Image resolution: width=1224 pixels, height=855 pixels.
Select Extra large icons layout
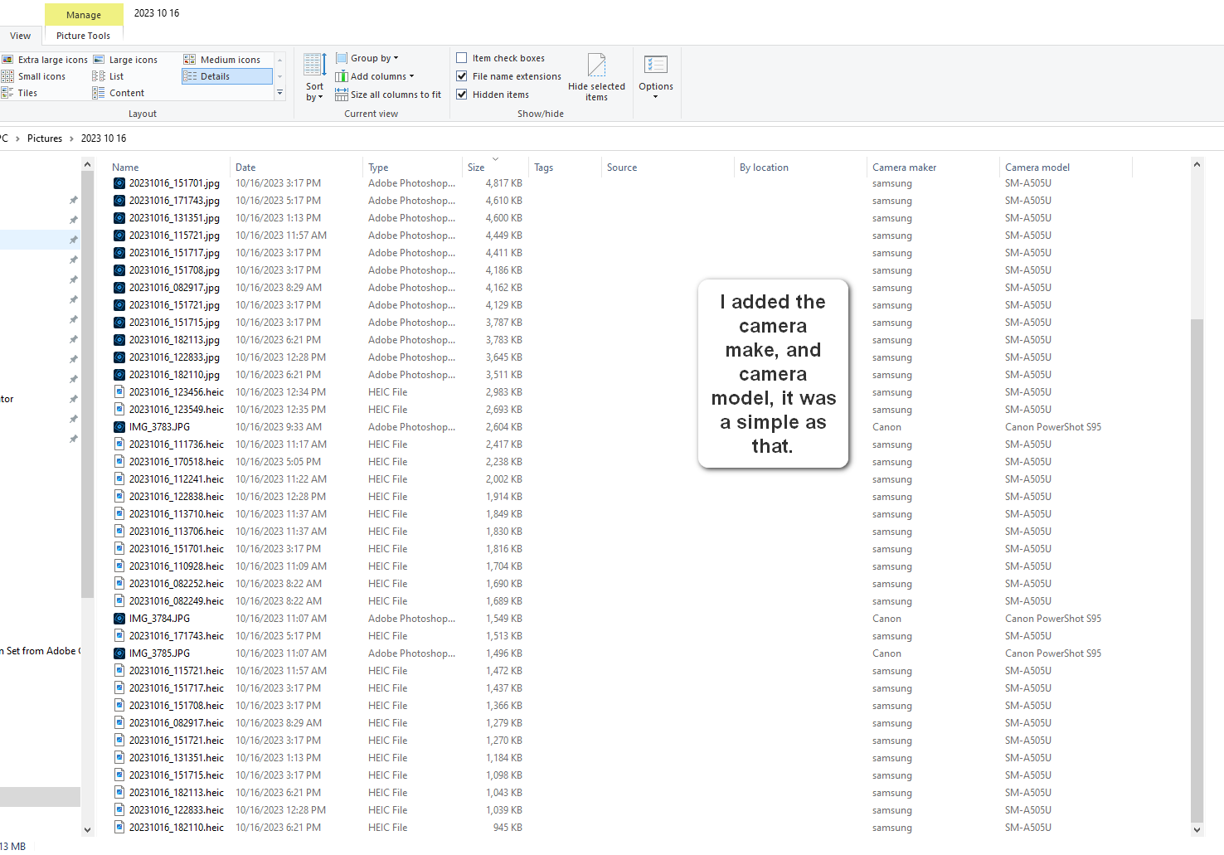pos(47,59)
